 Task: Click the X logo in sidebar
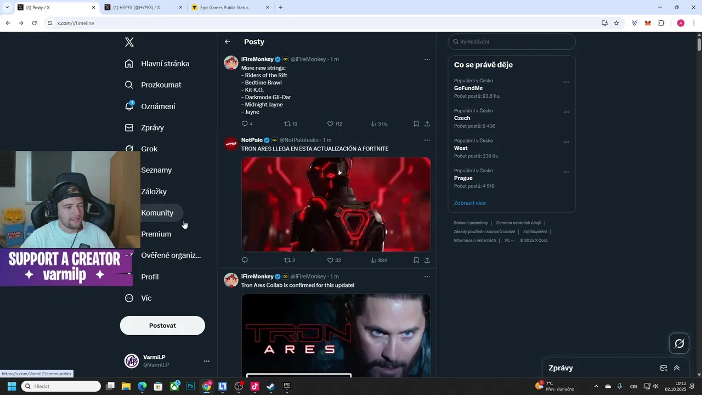[129, 42]
